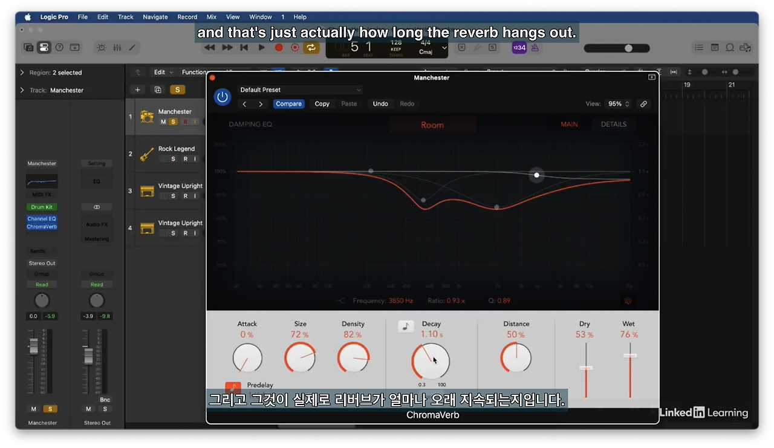Toggle the 1234 count-in button
The width and height of the screenshot is (774, 448).
click(519, 48)
